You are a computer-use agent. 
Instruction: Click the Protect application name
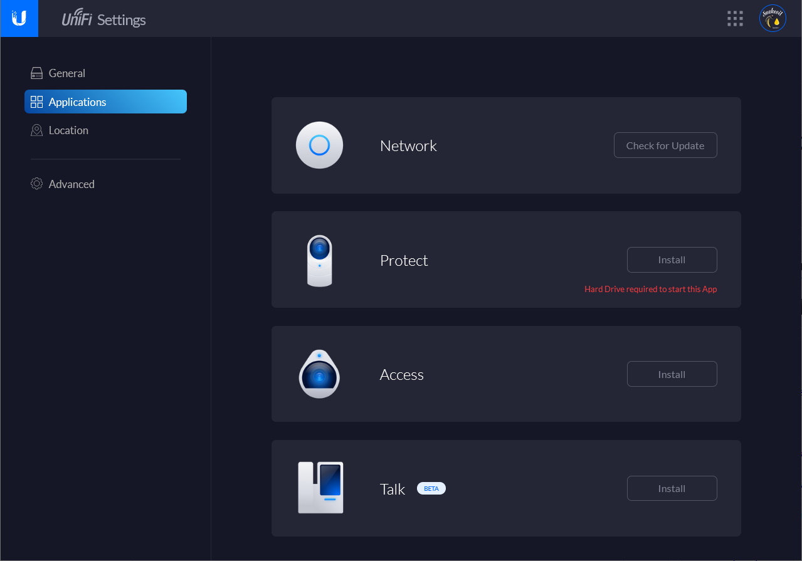[404, 260]
